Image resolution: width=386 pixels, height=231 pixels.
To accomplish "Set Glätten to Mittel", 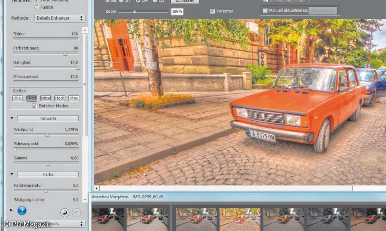I will click(46, 98).
